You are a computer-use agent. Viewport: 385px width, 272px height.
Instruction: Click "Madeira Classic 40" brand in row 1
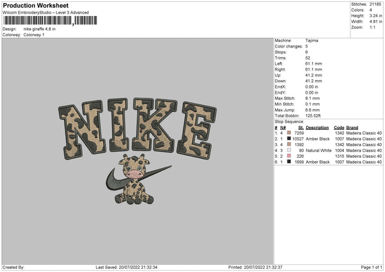click(x=364, y=133)
